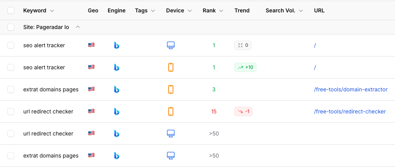Click the US flag in url redirect checker >50 row
395x168 pixels.
coord(91,133)
